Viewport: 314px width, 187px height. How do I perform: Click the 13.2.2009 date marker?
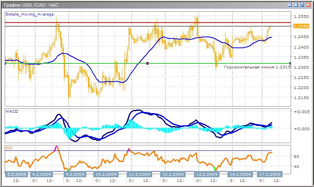click(205, 174)
